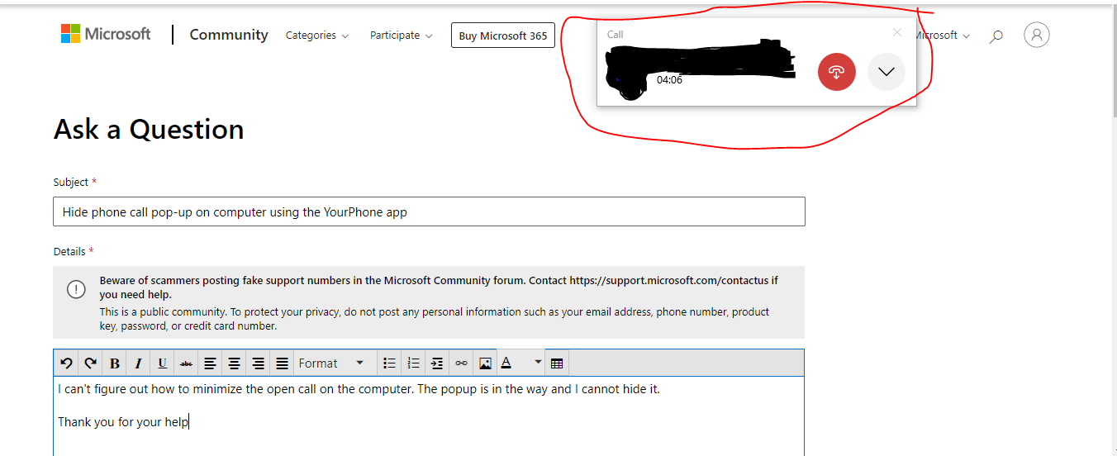Open the site search magnifier icon

[x=996, y=36]
